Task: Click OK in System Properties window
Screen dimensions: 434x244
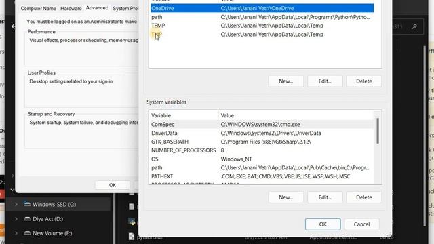Action: (113, 185)
